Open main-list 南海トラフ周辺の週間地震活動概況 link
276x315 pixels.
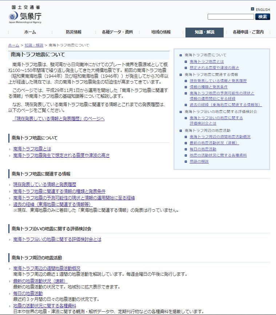click(47, 268)
